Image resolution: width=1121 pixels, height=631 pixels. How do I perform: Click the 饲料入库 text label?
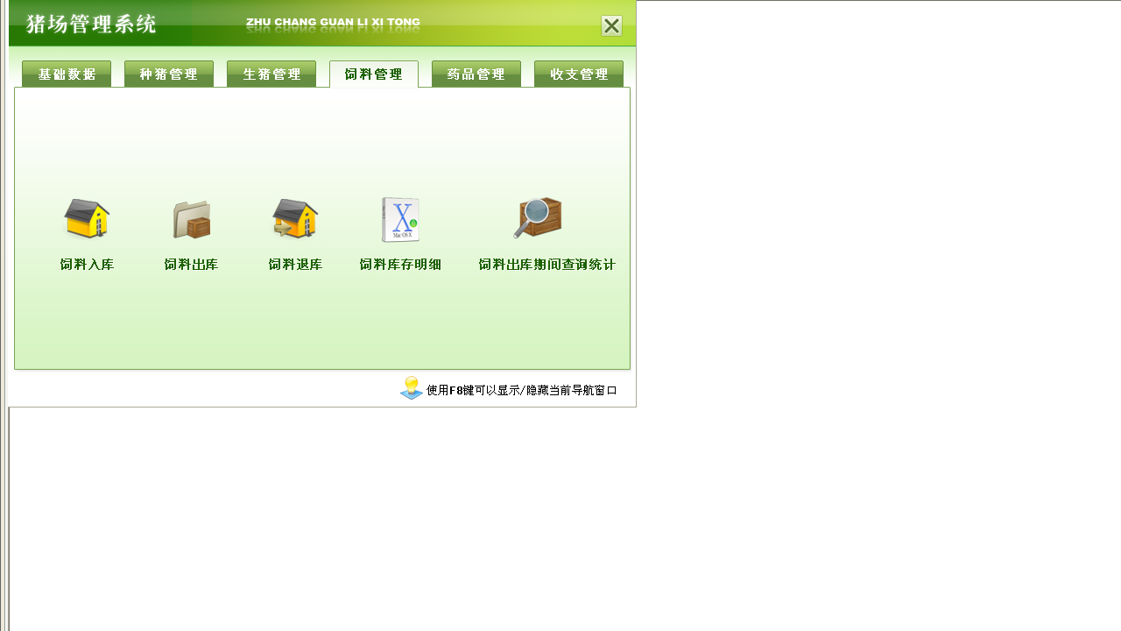pyautogui.click(x=87, y=264)
